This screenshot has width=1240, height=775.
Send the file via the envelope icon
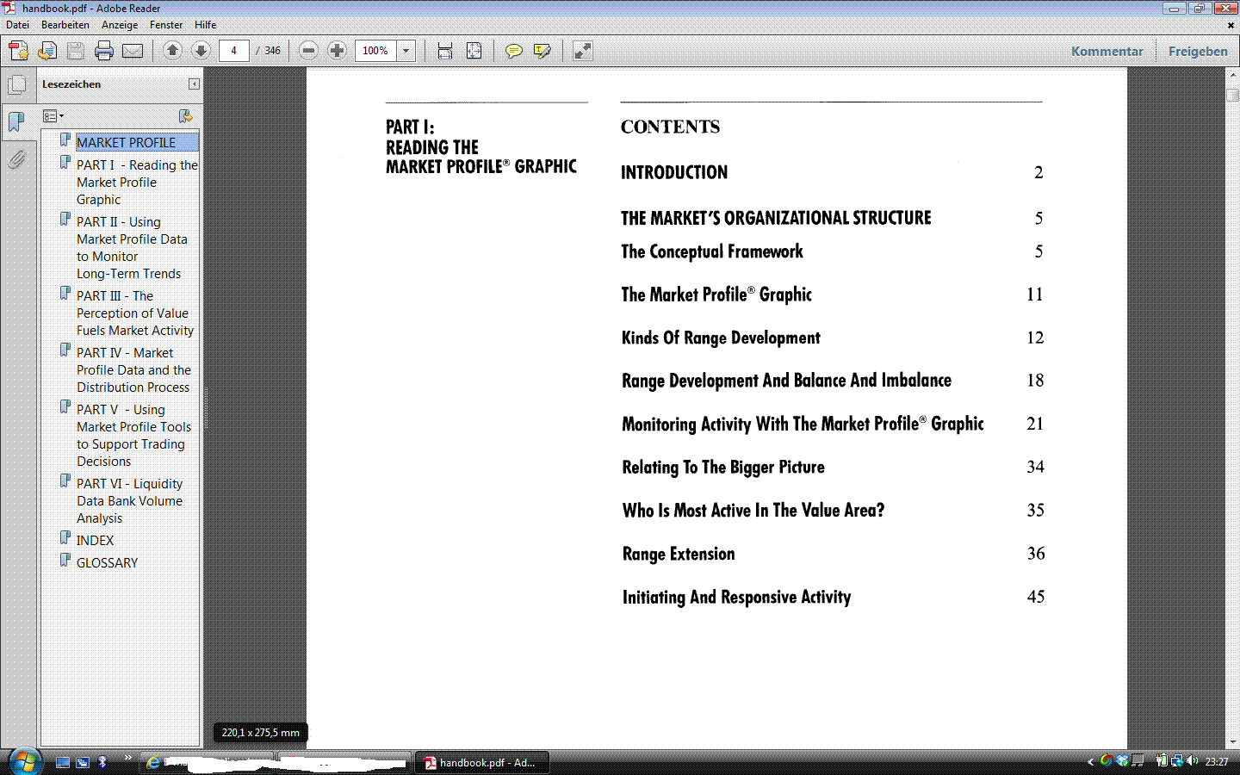pyautogui.click(x=133, y=51)
